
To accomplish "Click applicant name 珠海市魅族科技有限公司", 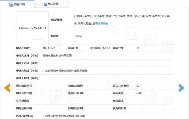I will [57, 56].
